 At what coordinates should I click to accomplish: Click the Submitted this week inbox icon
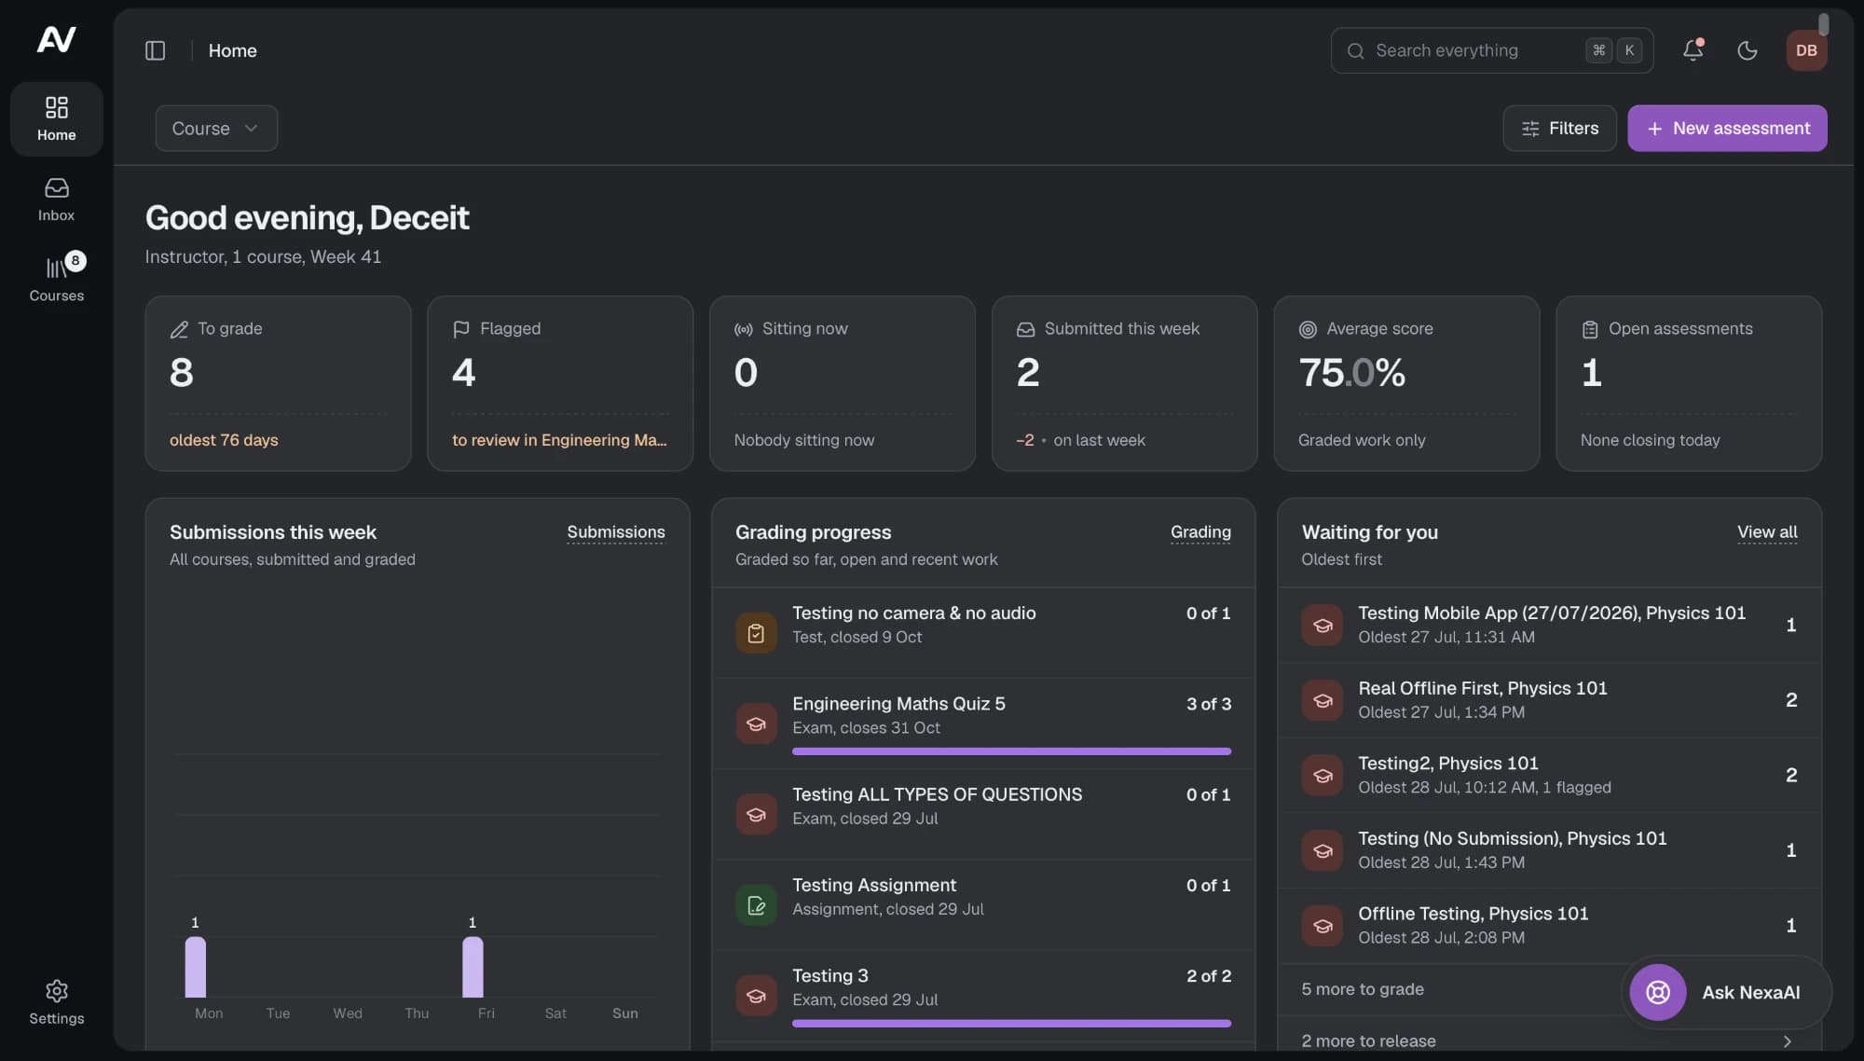tap(1025, 329)
